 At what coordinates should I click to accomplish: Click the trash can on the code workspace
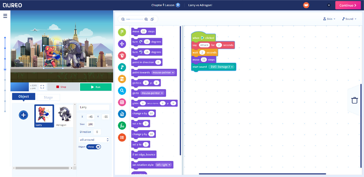click(x=354, y=100)
